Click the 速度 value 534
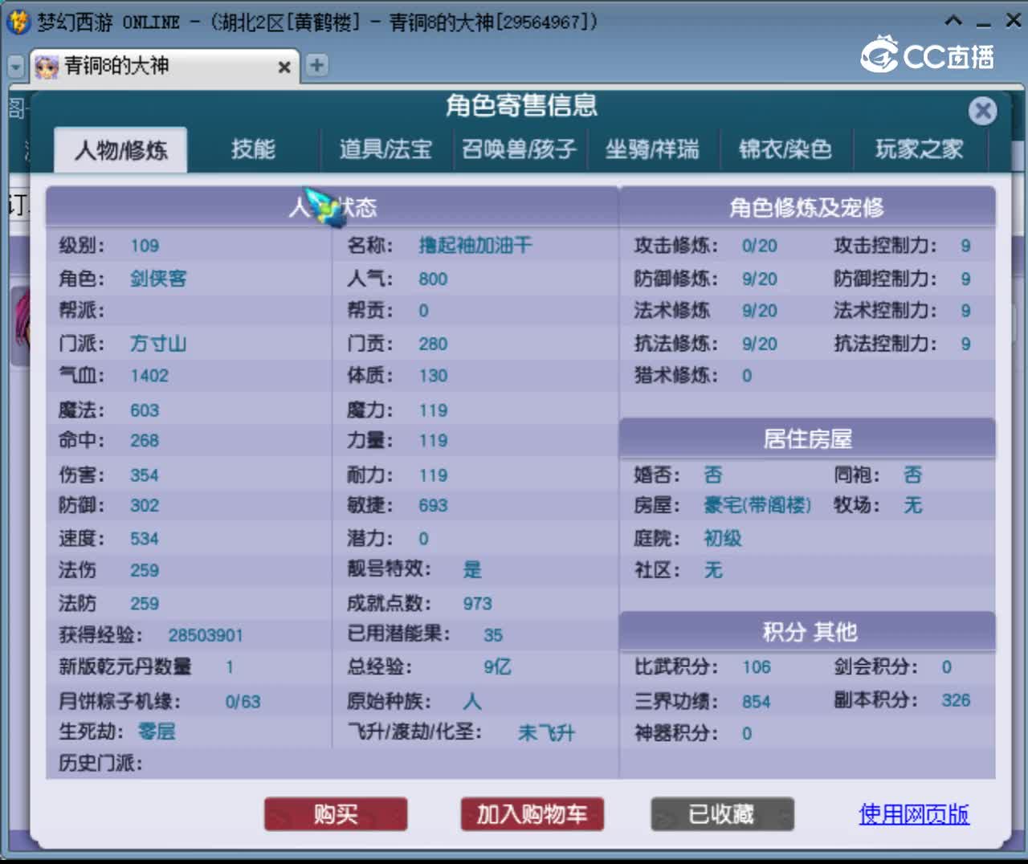Image resolution: width=1028 pixels, height=864 pixels. tap(145, 538)
